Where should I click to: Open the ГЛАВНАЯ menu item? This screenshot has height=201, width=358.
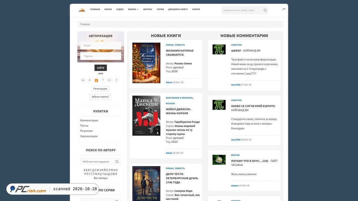pos(95,9)
